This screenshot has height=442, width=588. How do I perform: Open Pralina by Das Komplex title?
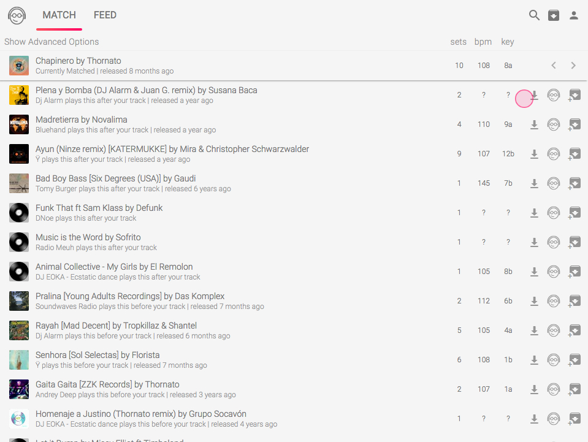point(130,296)
